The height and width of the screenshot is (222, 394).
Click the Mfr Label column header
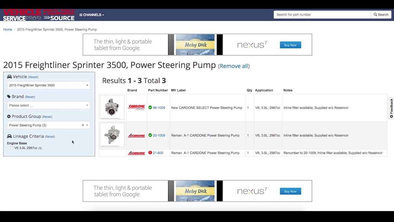pos(178,90)
